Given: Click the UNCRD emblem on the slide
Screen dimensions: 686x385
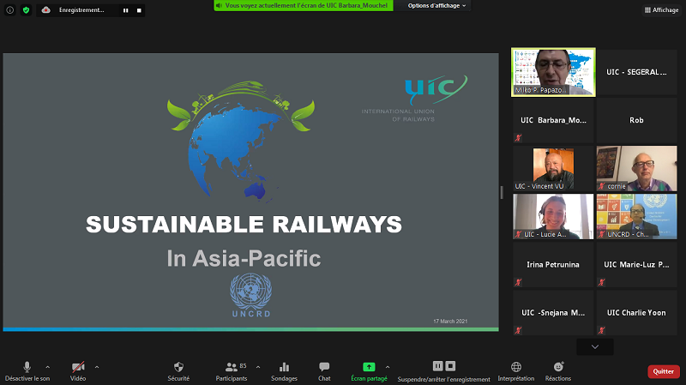Looking at the screenshot, I should 251,295.
